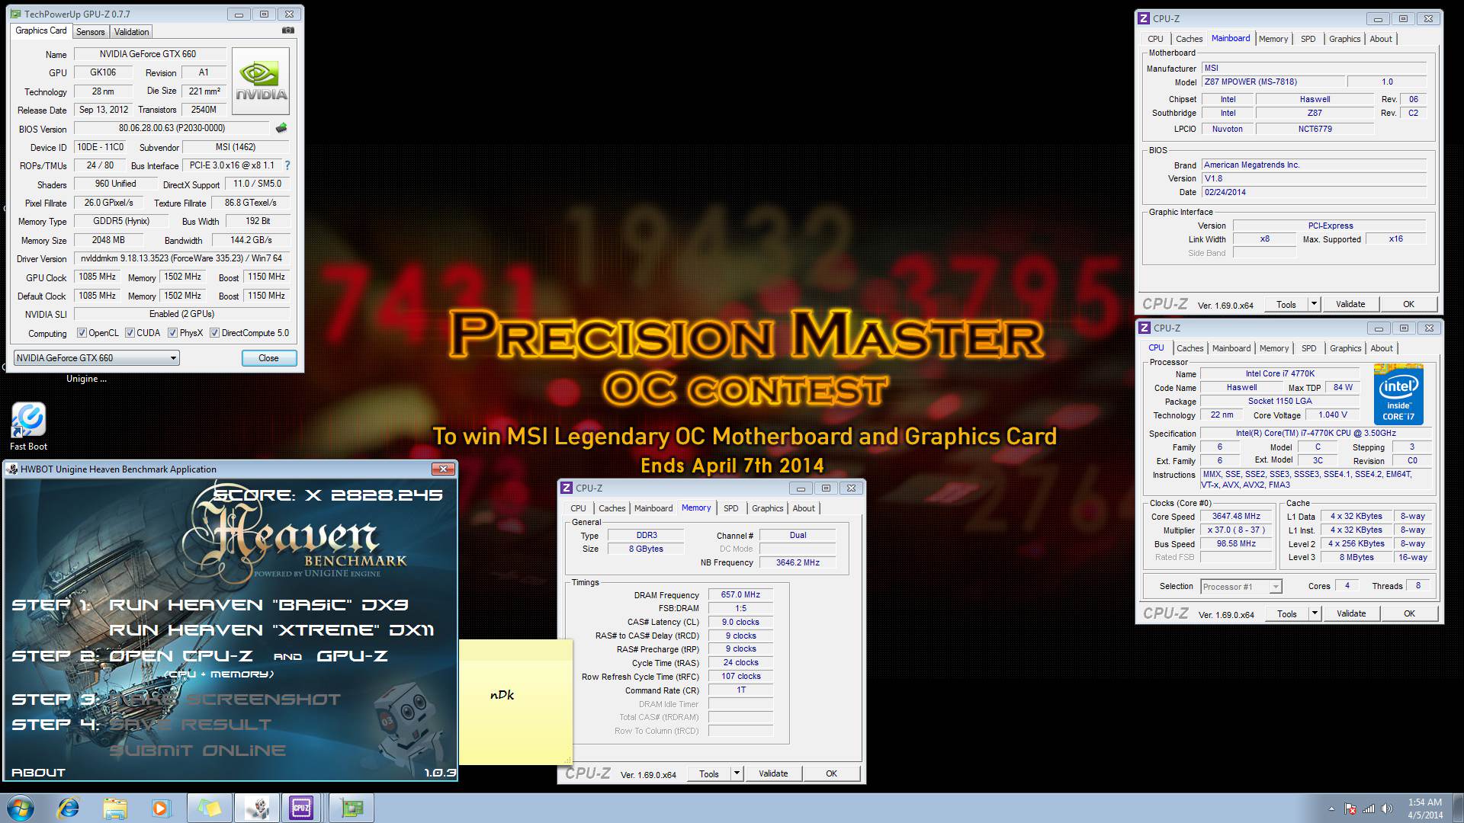This screenshot has width=1464, height=823.
Task: Click the CPU-Z Z icon in the Mainboard window title bar
Action: (1144, 18)
